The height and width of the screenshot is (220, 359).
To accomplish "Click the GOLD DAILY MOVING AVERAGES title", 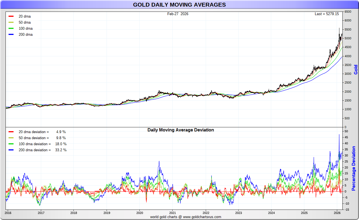I will [x=179, y=5].
